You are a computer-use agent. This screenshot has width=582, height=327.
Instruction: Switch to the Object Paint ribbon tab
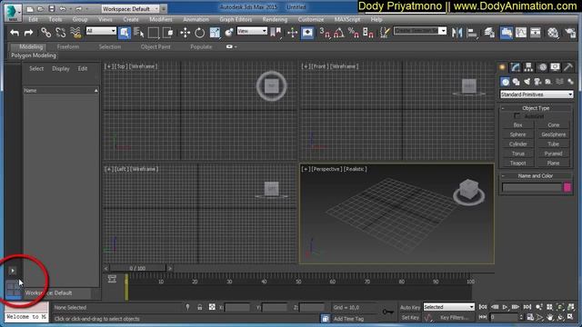[156, 46]
